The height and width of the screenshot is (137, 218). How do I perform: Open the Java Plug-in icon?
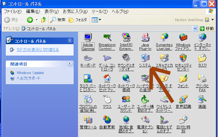(x=145, y=37)
